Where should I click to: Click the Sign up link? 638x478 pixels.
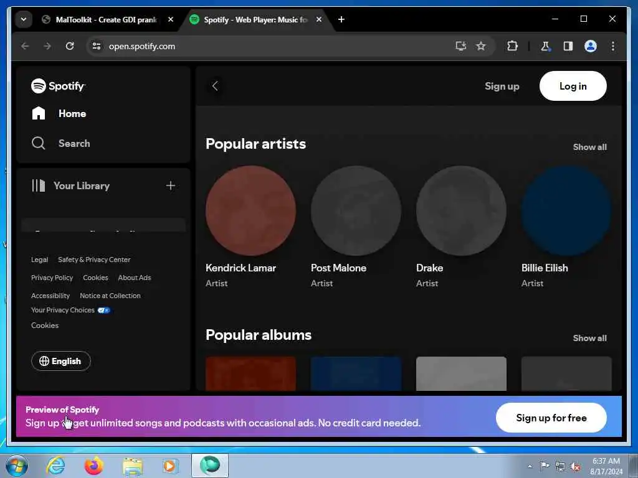coord(502,86)
